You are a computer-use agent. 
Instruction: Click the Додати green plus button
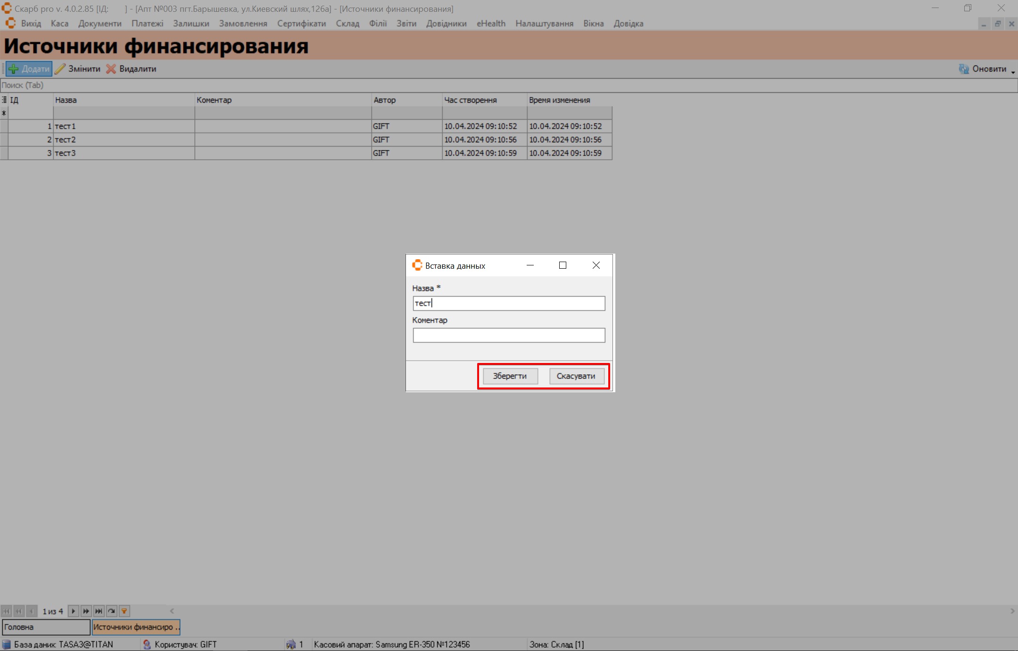29,69
